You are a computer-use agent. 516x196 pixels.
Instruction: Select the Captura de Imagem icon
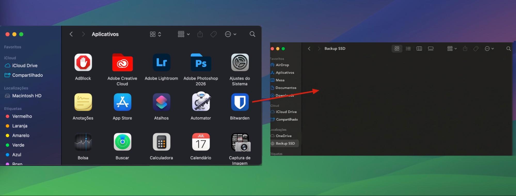pos(241,142)
